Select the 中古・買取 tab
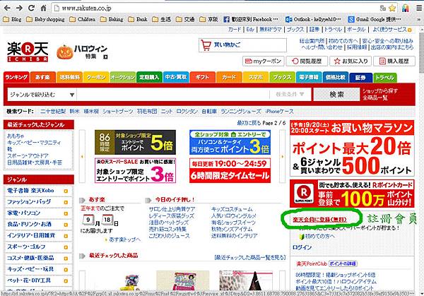Image resolution: width=424 pixels, height=296 pixels. [176, 77]
